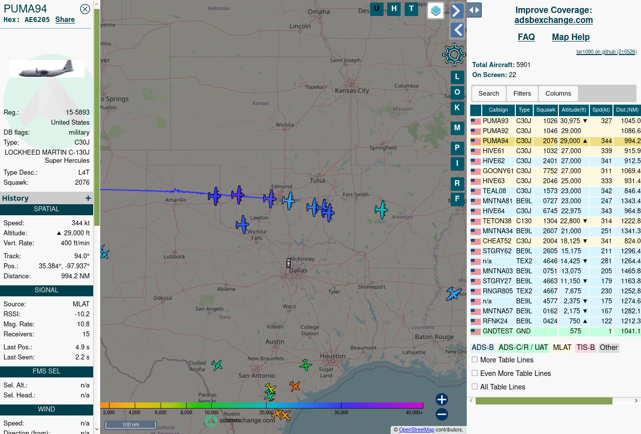
Task: Open the FAQ link
Action: click(x=526, y=37)
